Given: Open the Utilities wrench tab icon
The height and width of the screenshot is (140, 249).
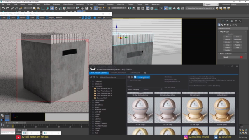Looking at the screenshot, I should click(240, 21).
